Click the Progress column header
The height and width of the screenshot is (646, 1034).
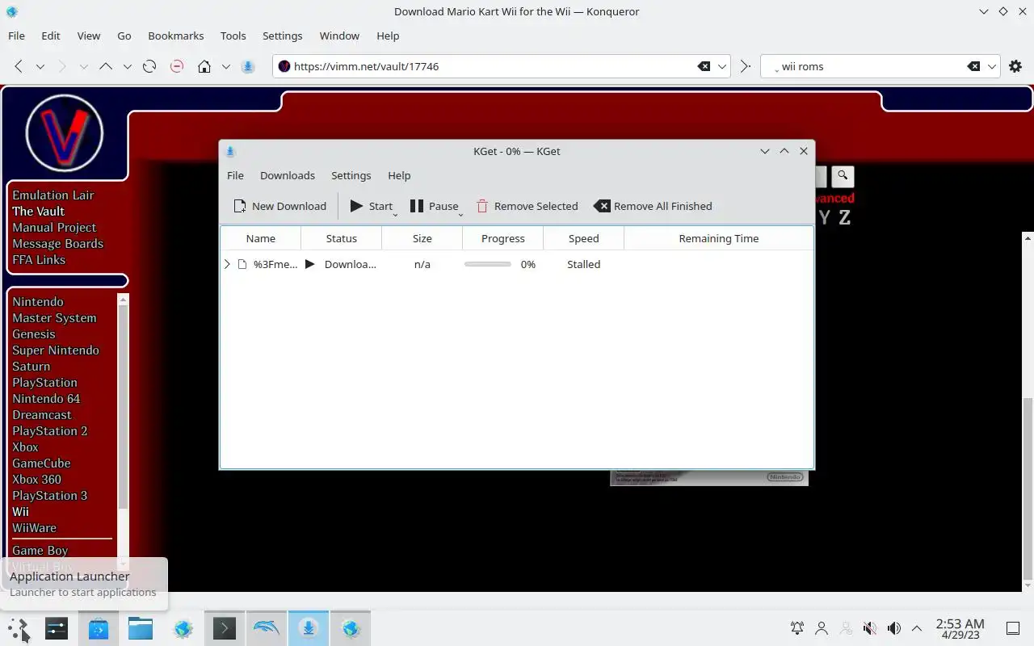[503, 238]
